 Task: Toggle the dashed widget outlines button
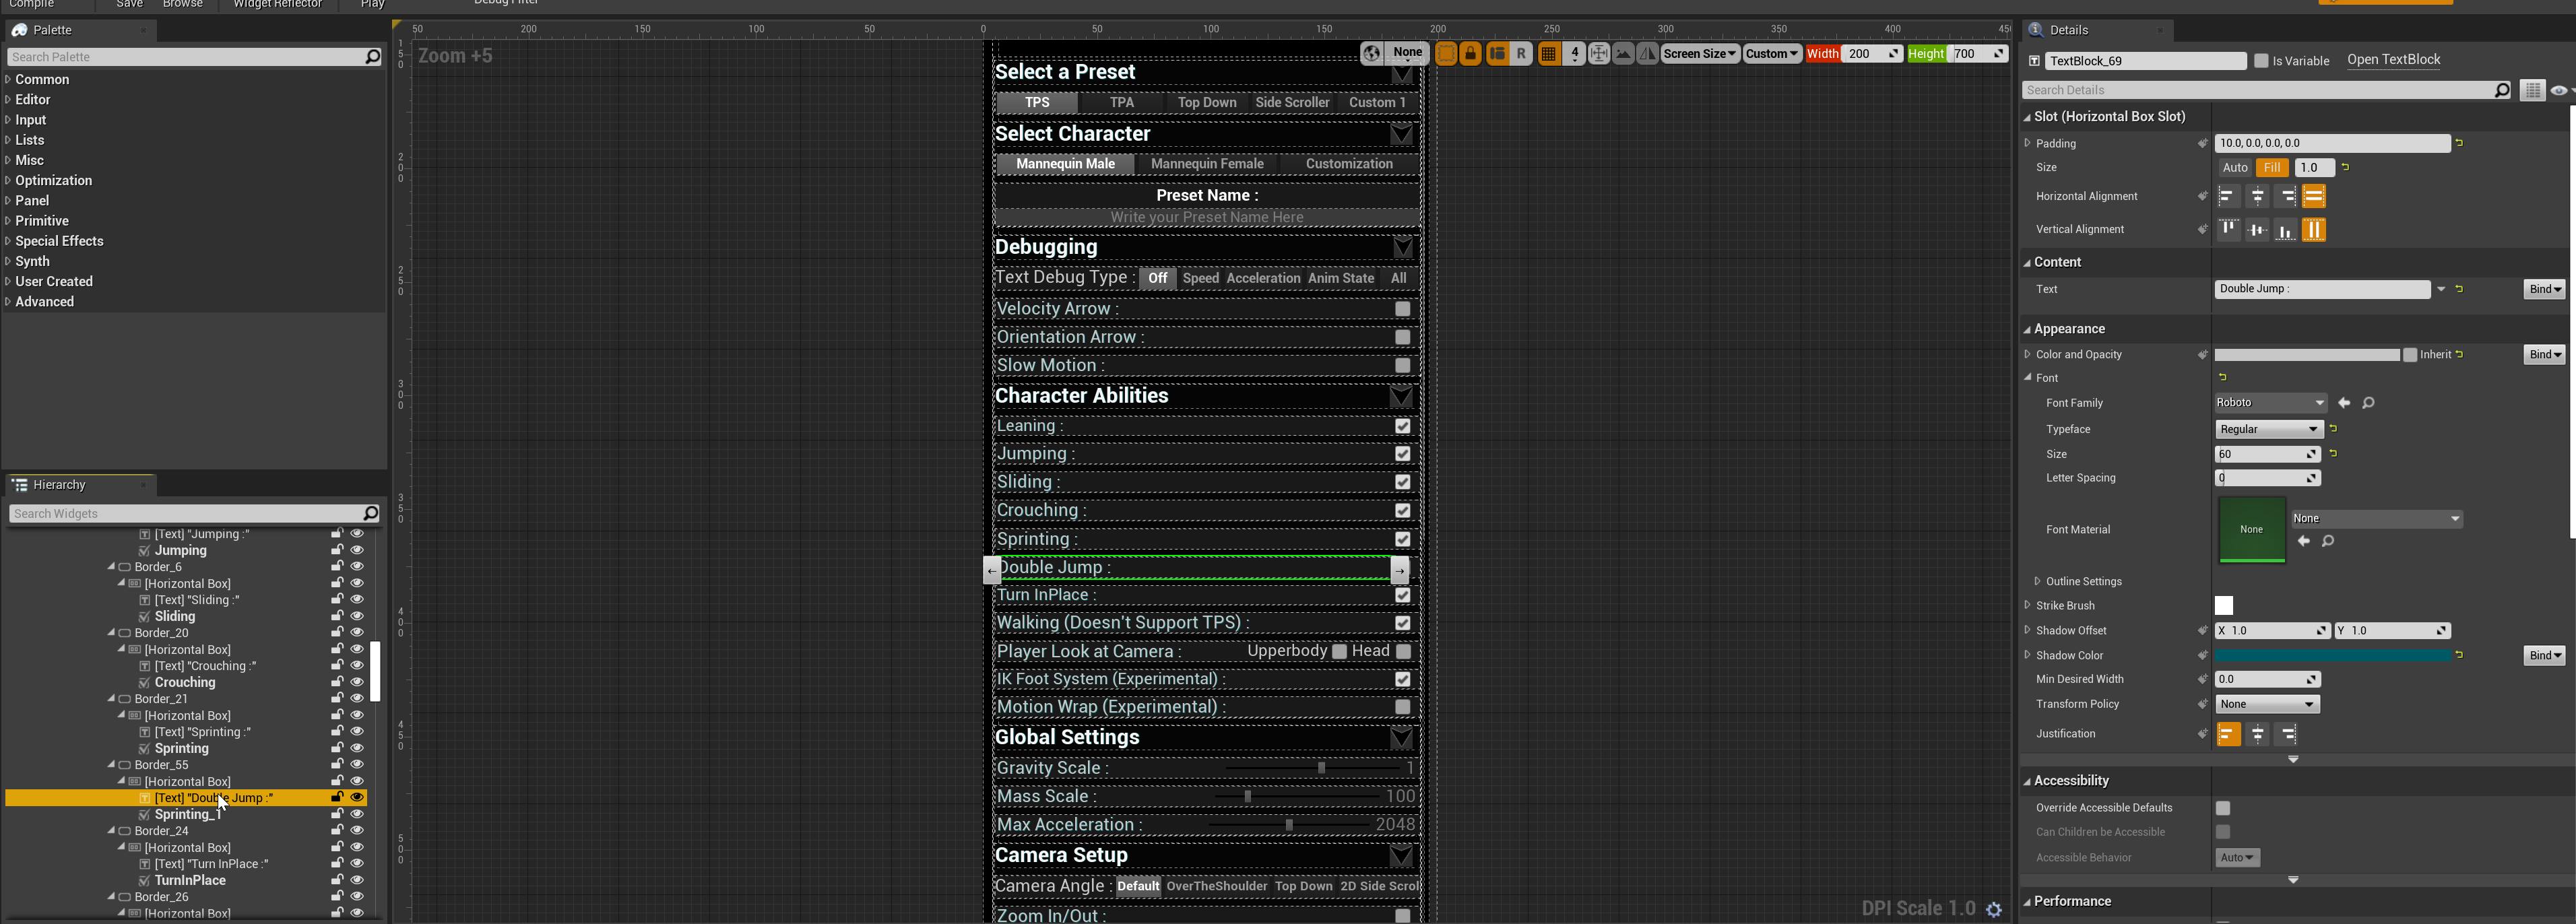point(1446,54)
